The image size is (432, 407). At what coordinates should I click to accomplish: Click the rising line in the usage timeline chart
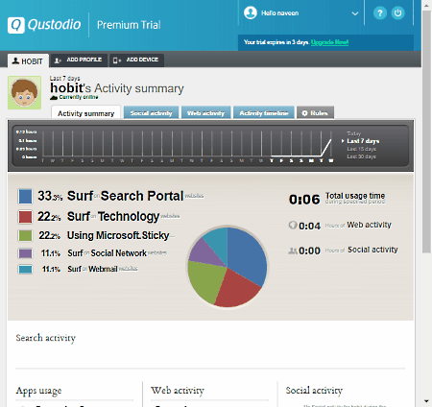point(326,148)
